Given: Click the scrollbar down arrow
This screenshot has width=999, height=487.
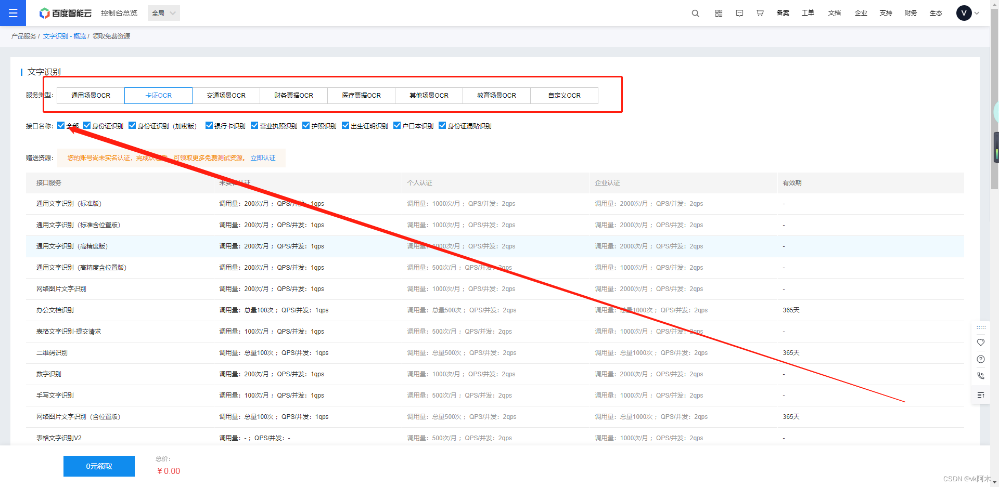Looking at the screenshot, I should [x=995, y=482].
